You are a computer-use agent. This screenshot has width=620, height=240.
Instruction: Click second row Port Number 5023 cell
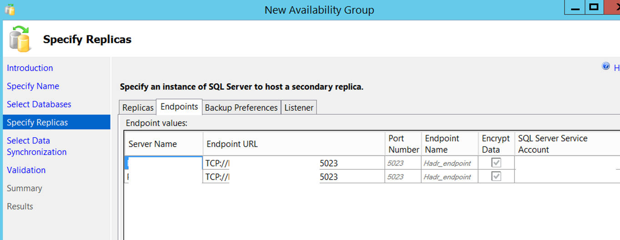[x=403, y=177]
